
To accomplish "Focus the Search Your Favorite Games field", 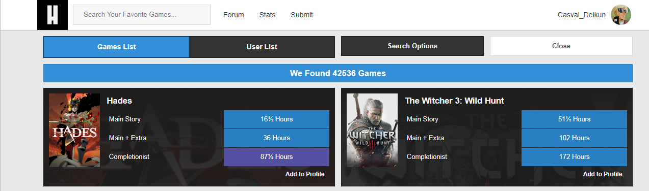I will pos(142,15).
